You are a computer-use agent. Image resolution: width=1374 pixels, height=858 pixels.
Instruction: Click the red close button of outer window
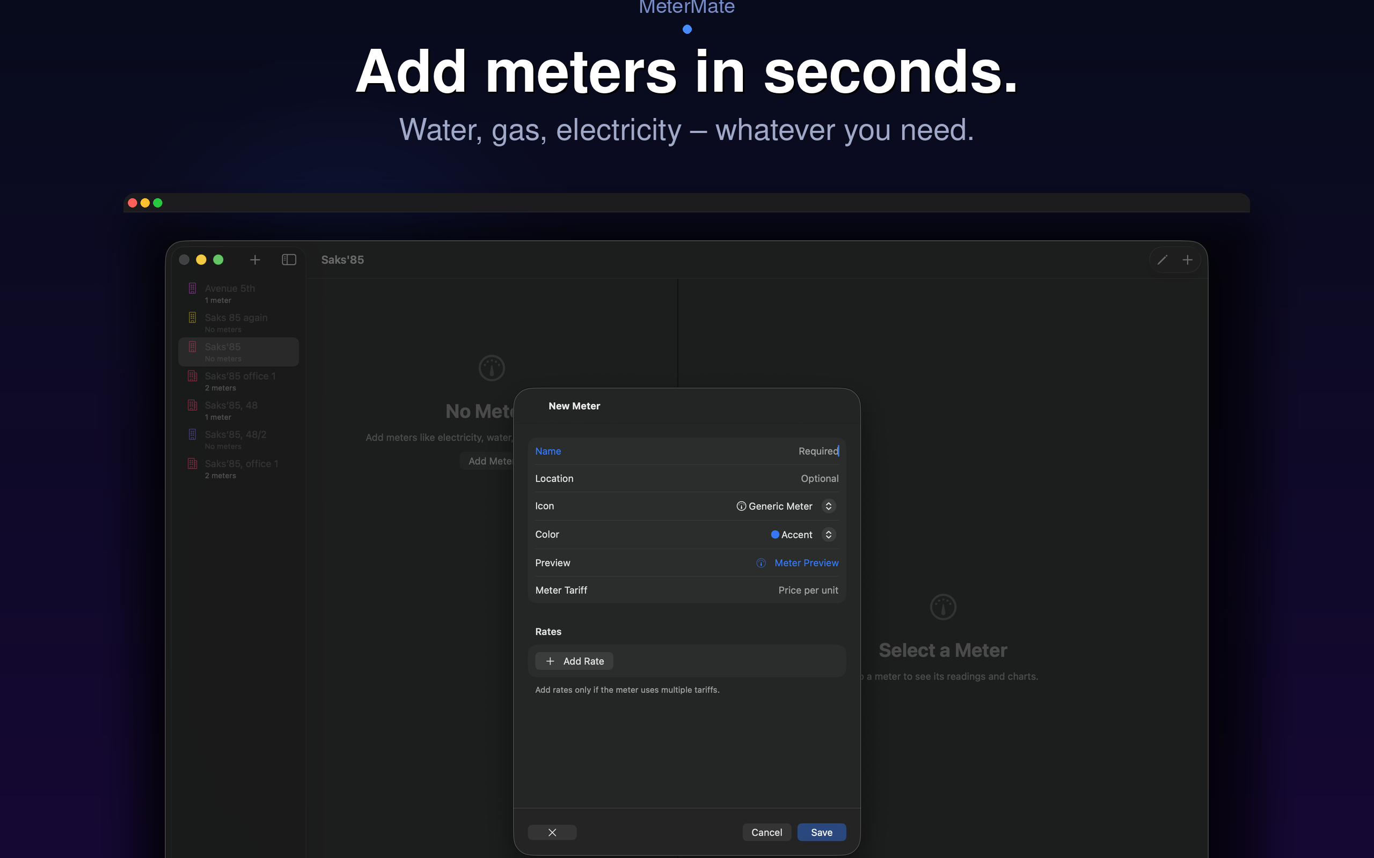pyautogui.click(x=132, y=203)
